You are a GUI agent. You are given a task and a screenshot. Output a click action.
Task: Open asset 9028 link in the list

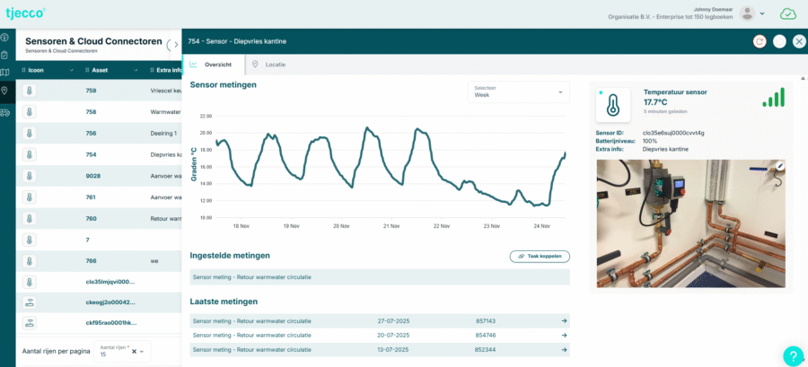pyautogui.click(x=93, y=176)
